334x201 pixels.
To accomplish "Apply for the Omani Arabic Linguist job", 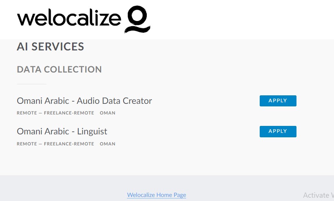I will [278, 131].
